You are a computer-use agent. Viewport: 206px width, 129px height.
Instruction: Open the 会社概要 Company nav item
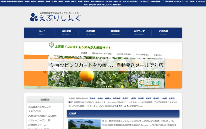tap(66, 33)
